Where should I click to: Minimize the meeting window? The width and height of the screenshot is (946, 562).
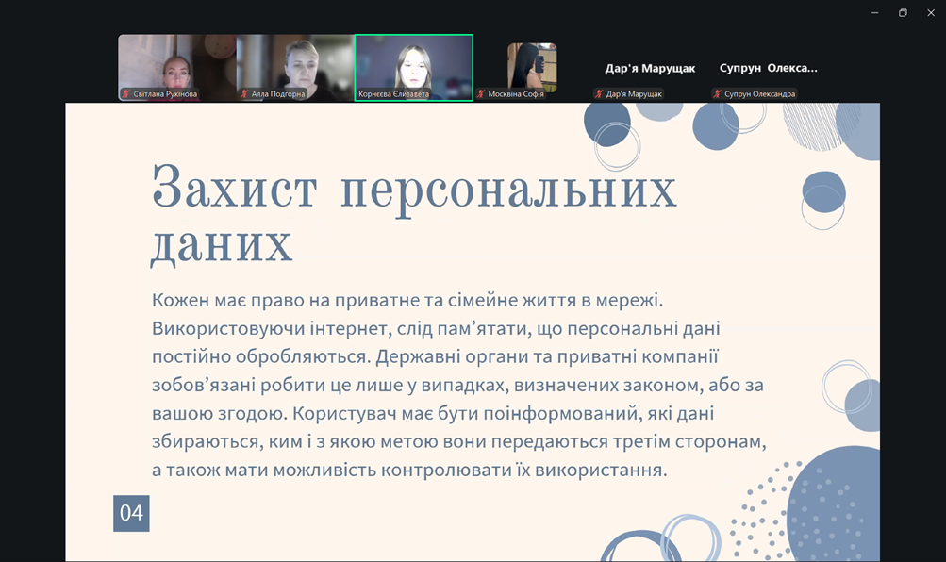pyautogui.click(x=876, y=13)
